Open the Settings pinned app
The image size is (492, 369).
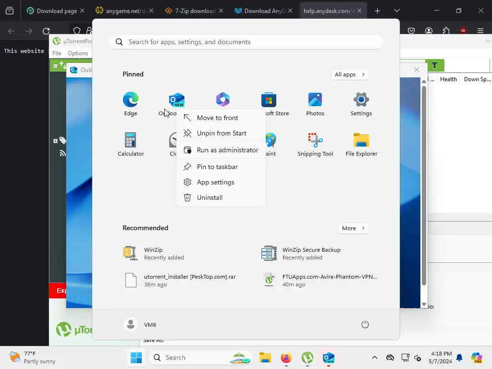pos(361,104)
